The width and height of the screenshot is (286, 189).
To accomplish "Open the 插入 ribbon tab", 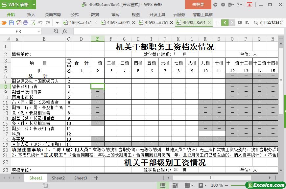I will pyautogui.click(x=31, y=14).
